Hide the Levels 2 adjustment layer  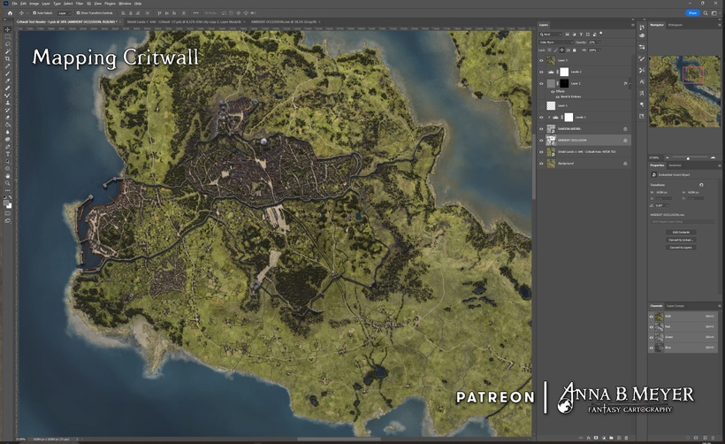pos(541,72)
